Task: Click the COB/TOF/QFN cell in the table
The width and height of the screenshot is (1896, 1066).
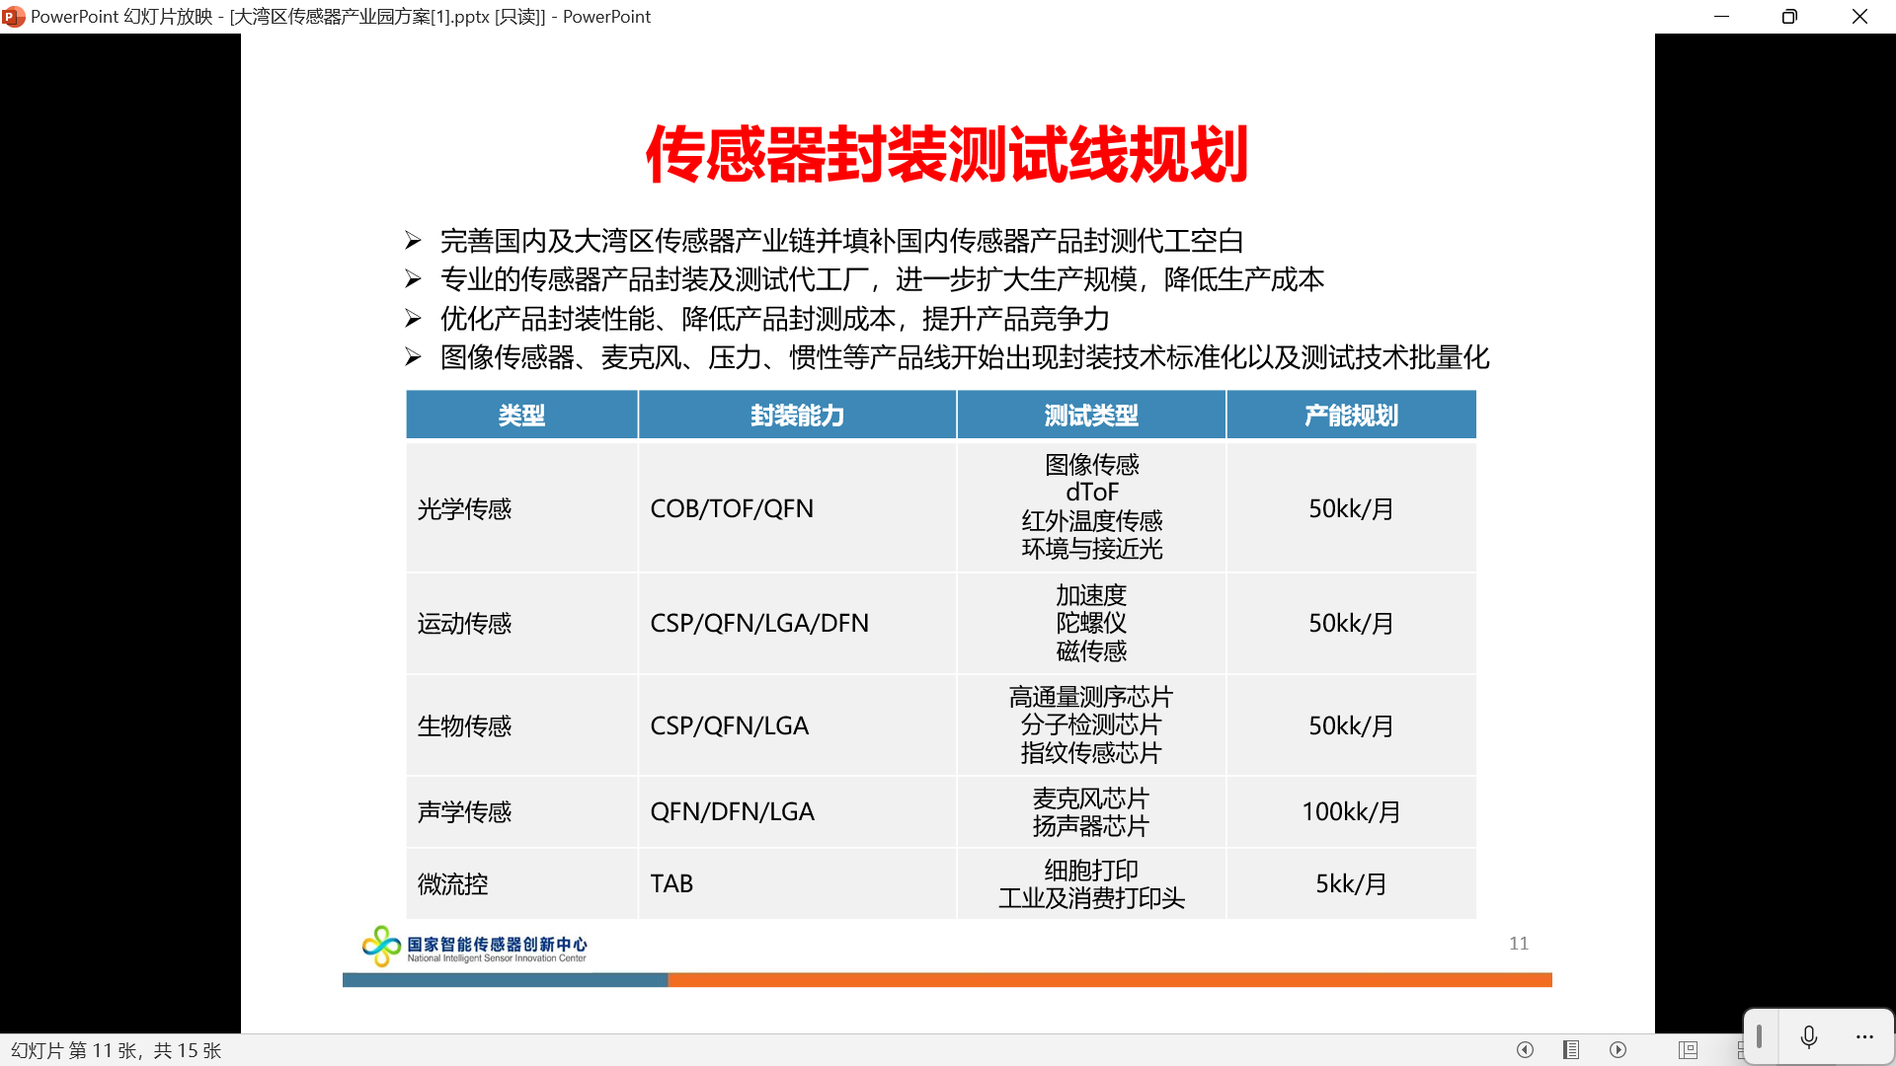Action: click(x=732, y=508)
